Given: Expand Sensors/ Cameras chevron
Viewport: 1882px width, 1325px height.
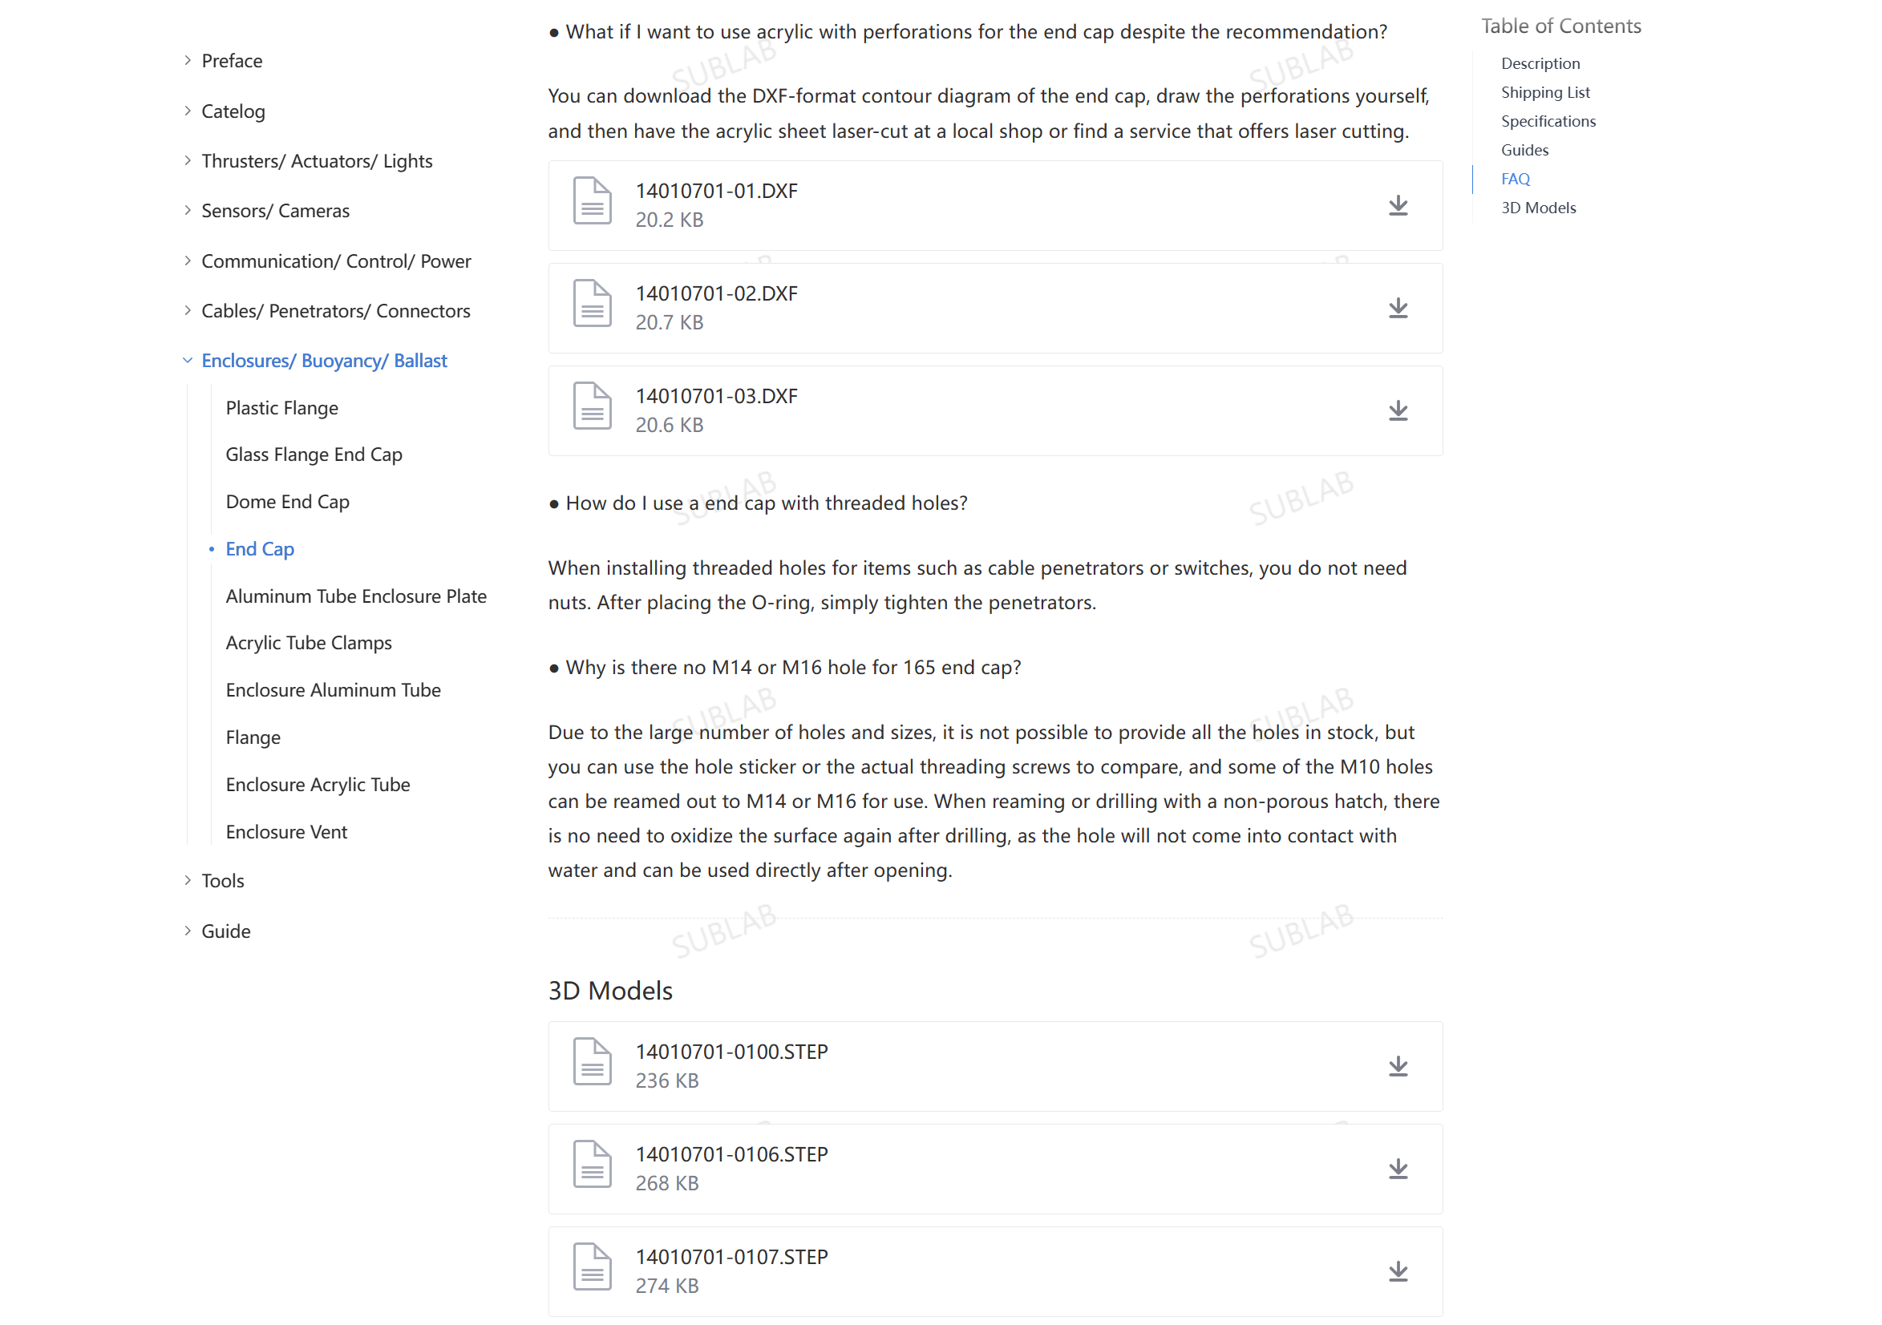Looking at the screenshot, I should pyautogui.click(x=188, y=211).
